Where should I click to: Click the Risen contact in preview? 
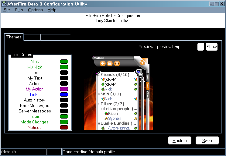pyautogui.click(x=113, y=113)
